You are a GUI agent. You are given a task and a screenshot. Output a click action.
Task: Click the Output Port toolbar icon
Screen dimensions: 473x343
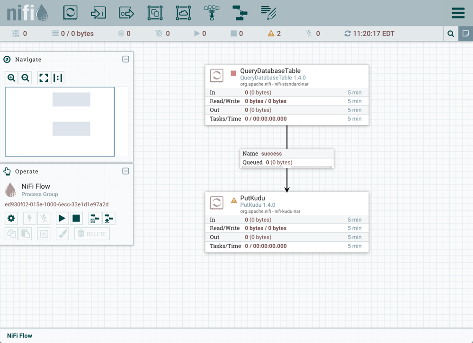click(x=126, y=13)
